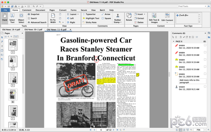Image resolution: width=211 pixels, height=132 pixels.
Task: Add a Sticky Note
Action: tap(89, 23)
